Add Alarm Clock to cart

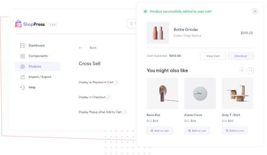pyautogui.click(x=197, y=131)
